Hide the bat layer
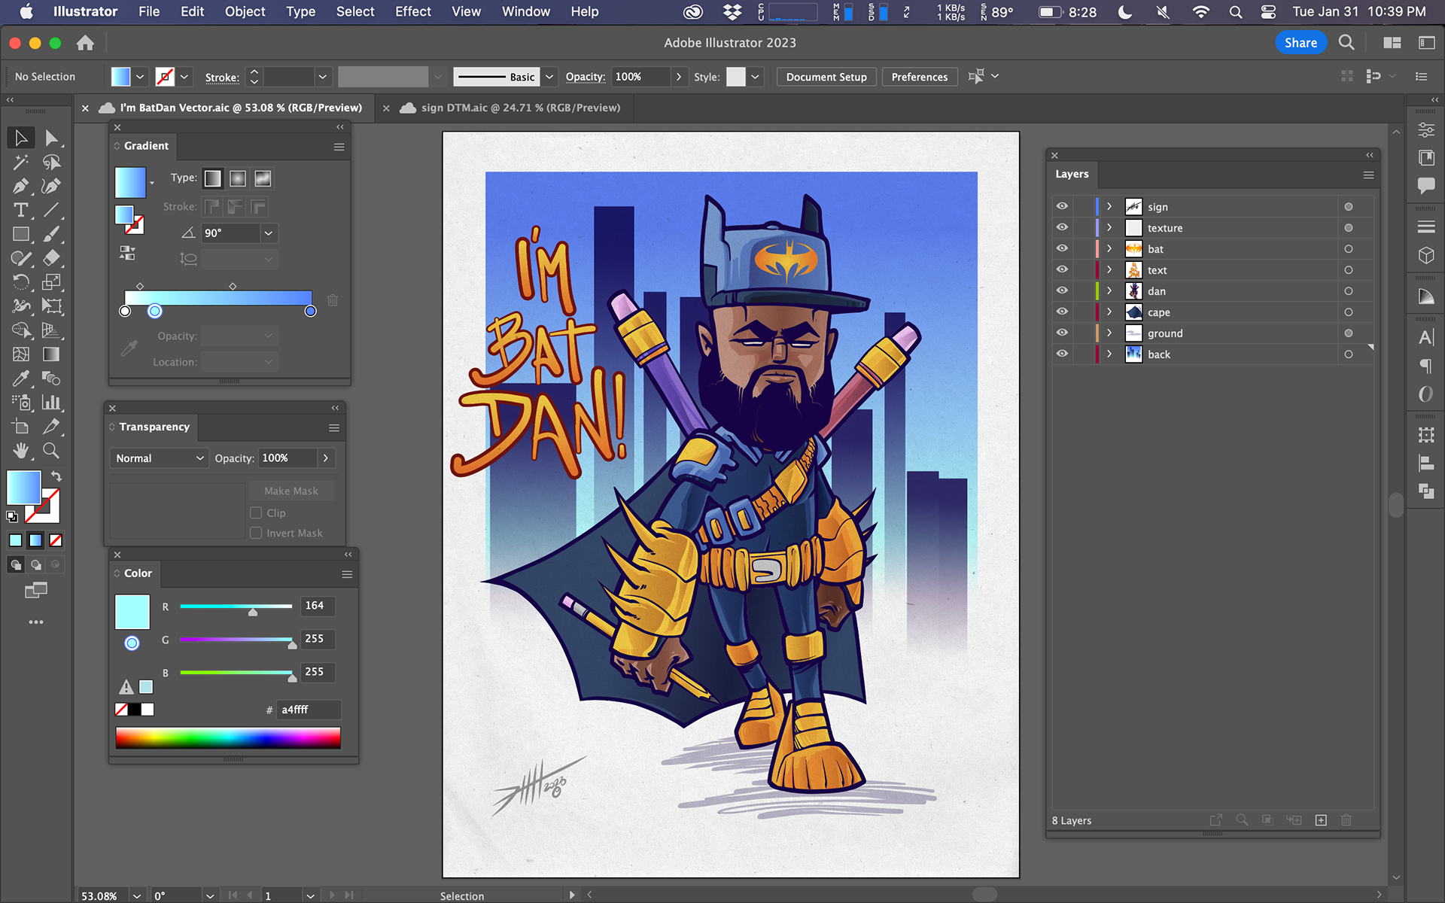 pyautogui.click(x=1062, y=248)
